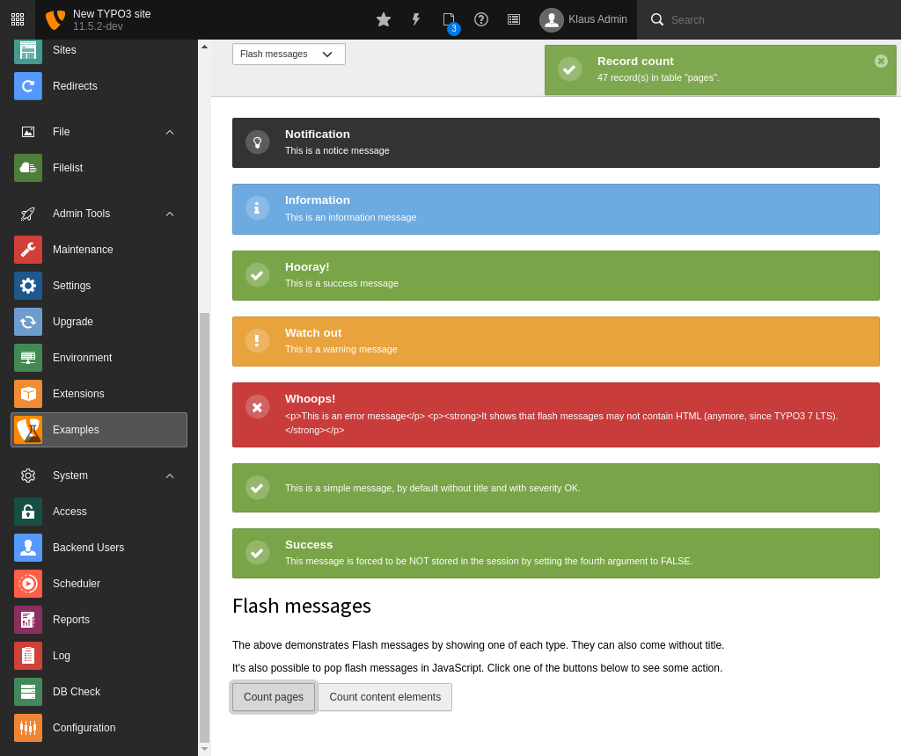Screen dimensions: 901x756
Task: Open the open documents icon with badge 3
Action: coord(449,19)
